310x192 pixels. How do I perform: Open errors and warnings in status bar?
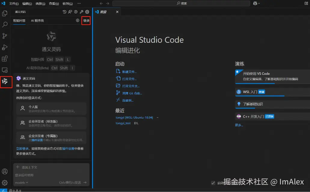pos(15,190)
